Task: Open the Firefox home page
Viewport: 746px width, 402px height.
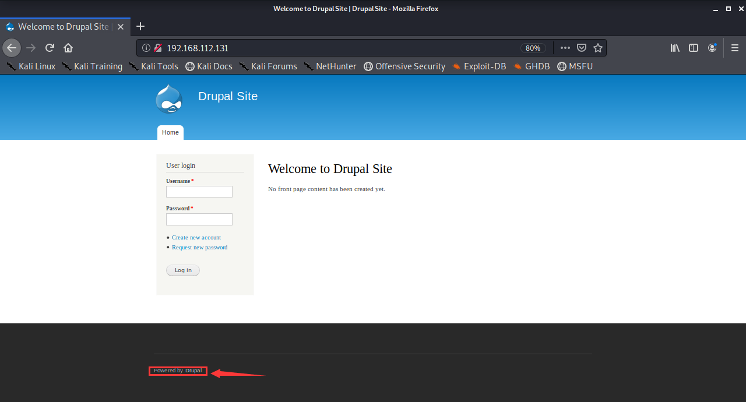Action: click(68, 48)
